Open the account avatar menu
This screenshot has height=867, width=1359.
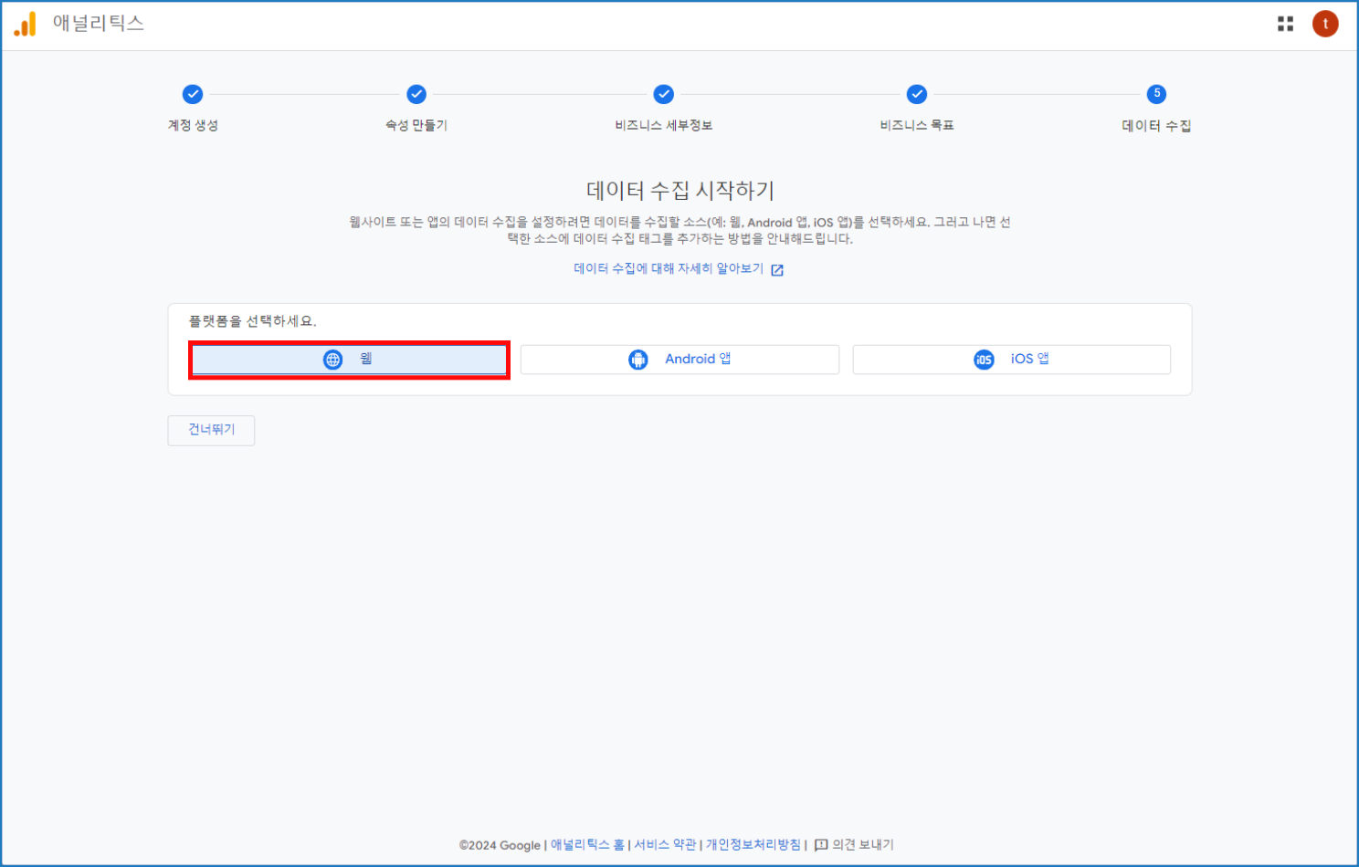pos(1324,24)
